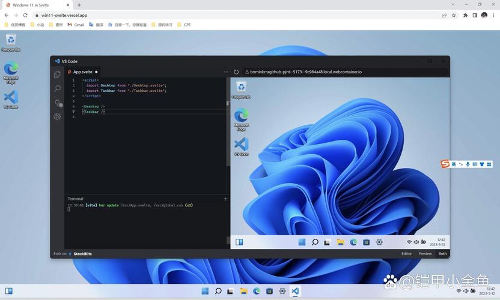Screen dimensions: 500x300
Task: Activate microphone on Sogou input toolbar
Action: pyautogui.click(x=468, y=164)
